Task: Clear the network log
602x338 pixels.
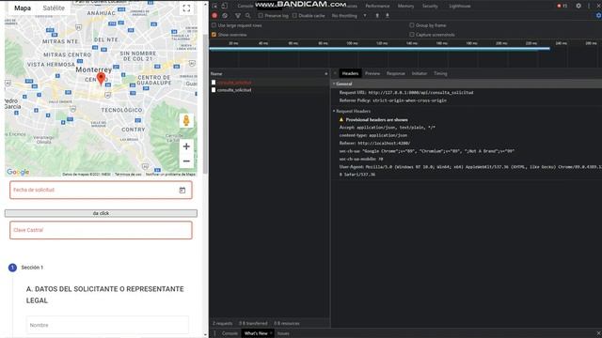Action: click(x=225, y=16)
